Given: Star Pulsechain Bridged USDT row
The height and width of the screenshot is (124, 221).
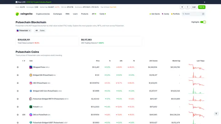Looking at the screenshot, I should coord(18,123).
